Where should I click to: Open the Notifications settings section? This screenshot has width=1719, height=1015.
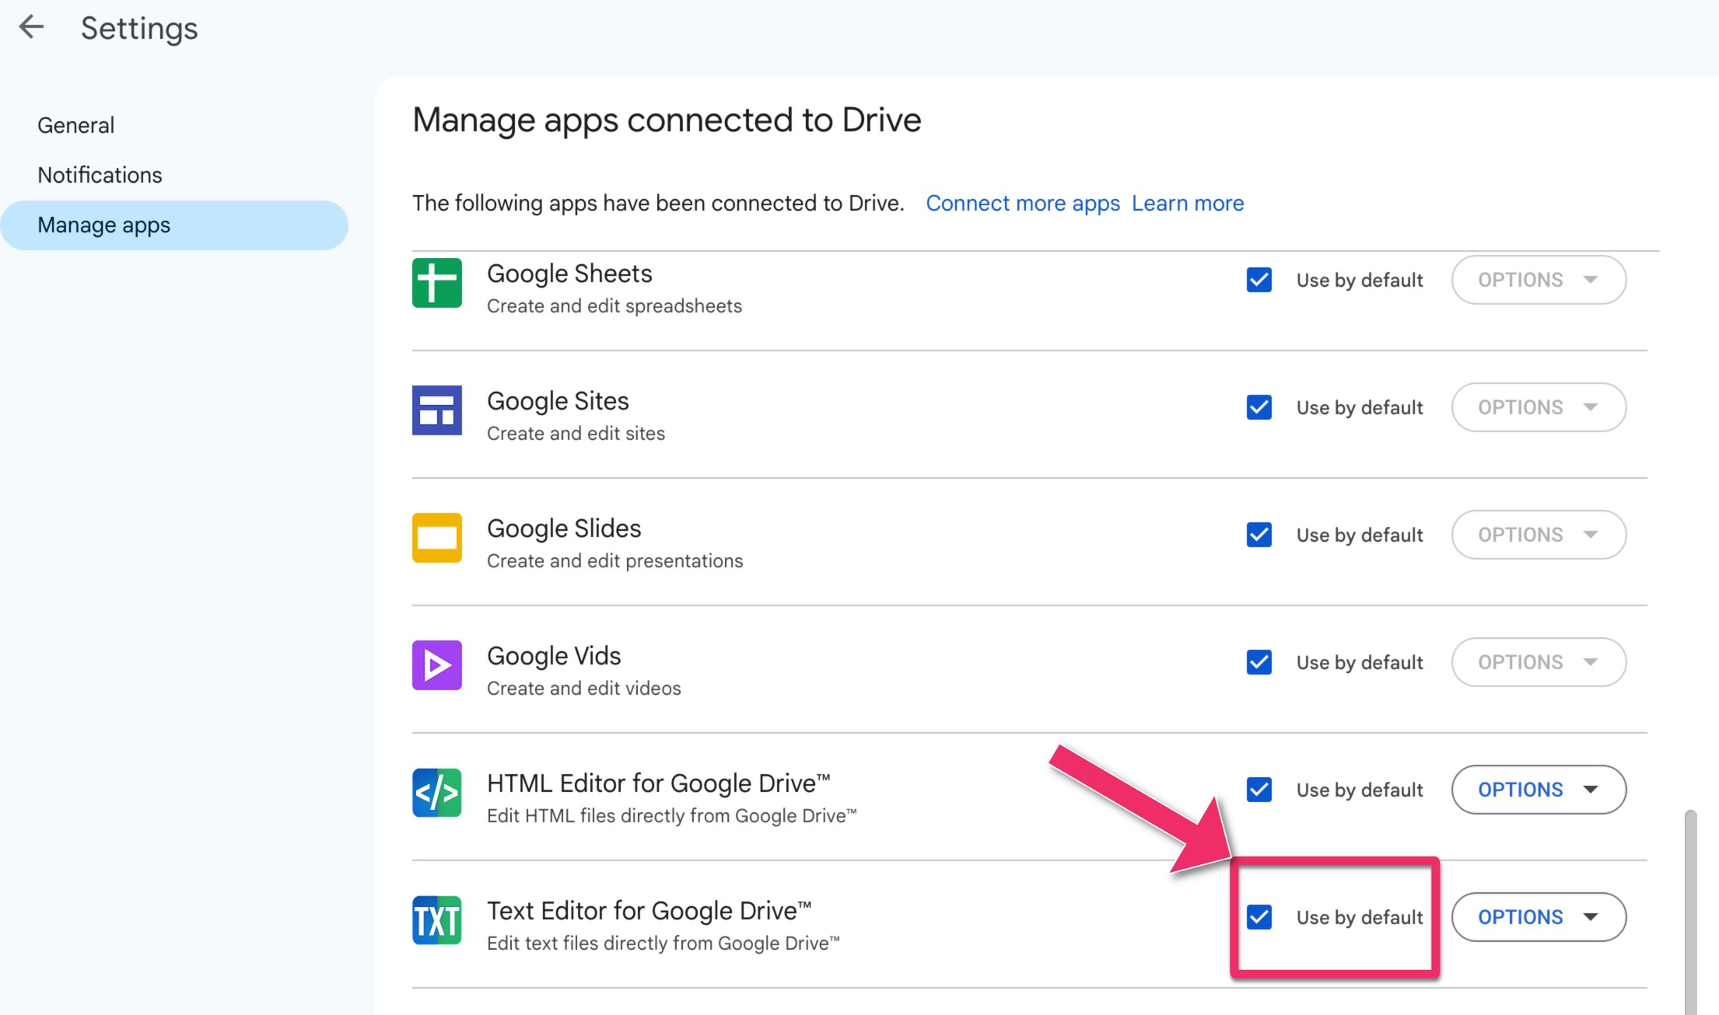(x=100, y=175)
